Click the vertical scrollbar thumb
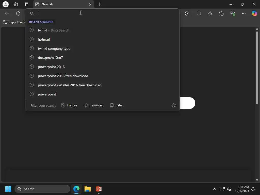The image size is (260, 195). 257,68
